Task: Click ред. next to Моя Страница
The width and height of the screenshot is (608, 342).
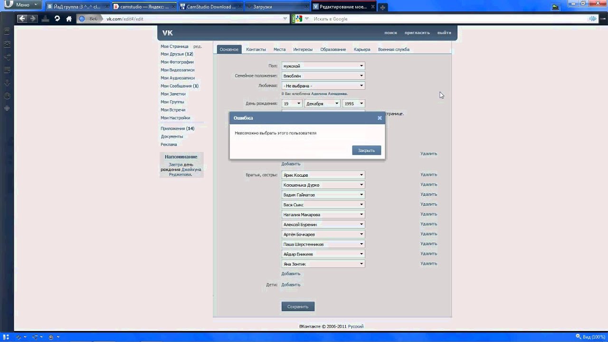Action: click(x=198, y=47)
